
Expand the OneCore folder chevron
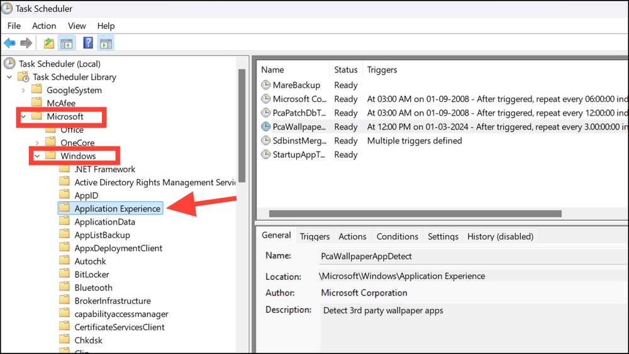(37, 143)
